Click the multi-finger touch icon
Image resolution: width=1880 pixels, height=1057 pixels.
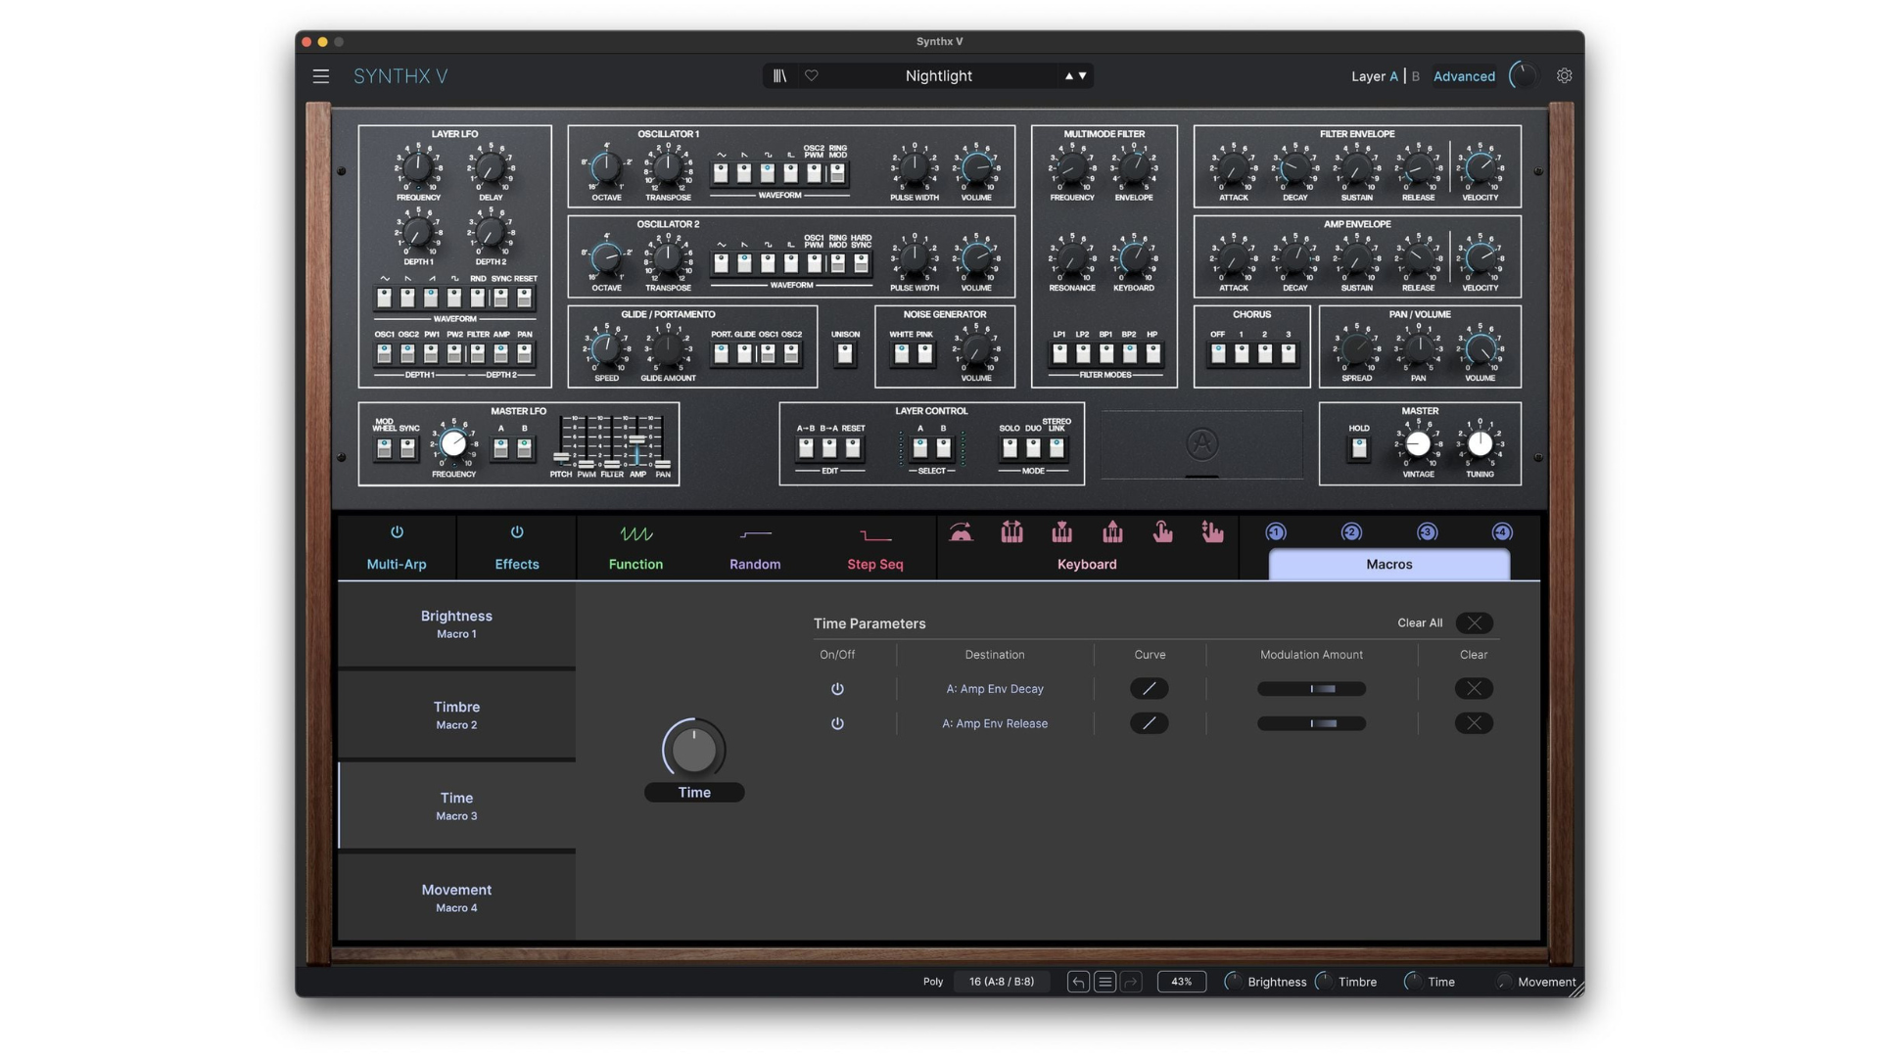pyautogui.click(x=1212, y=531)
